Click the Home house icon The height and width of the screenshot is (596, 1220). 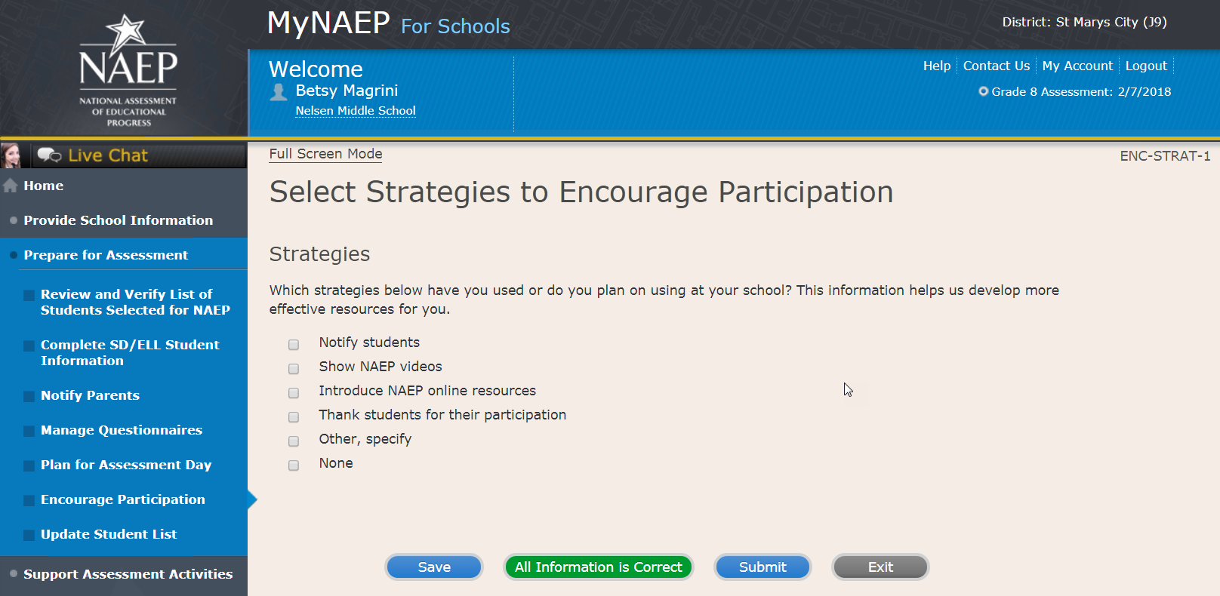click(x=11, y=186)
